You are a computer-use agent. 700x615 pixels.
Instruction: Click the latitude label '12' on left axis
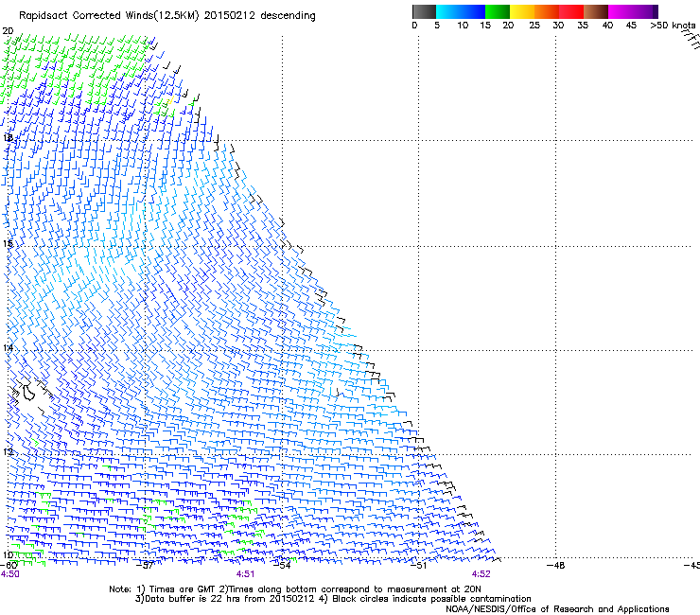click(x=8, y=451)
